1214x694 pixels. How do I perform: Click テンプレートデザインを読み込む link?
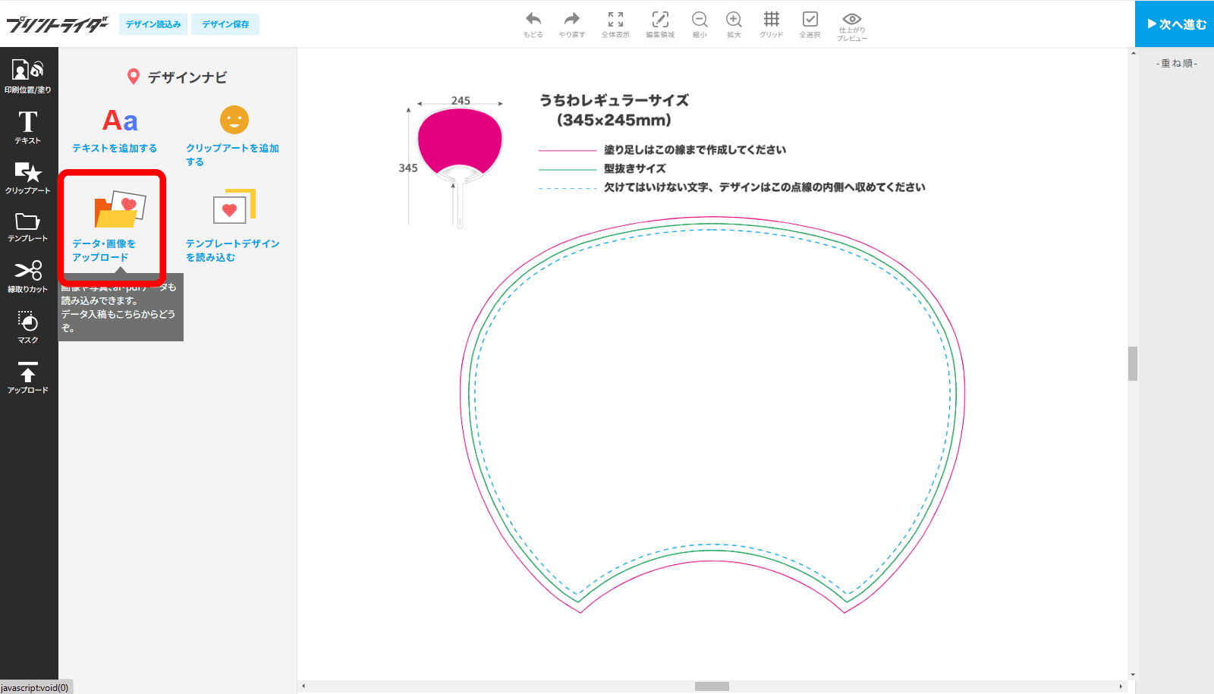[233, 250]
